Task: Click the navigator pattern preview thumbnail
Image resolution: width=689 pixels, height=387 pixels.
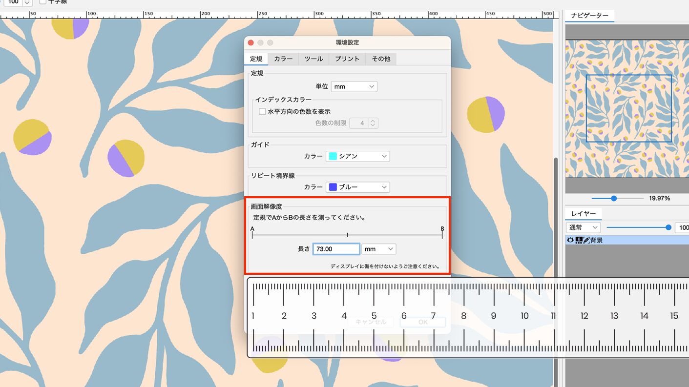Action: pos(627,108)
